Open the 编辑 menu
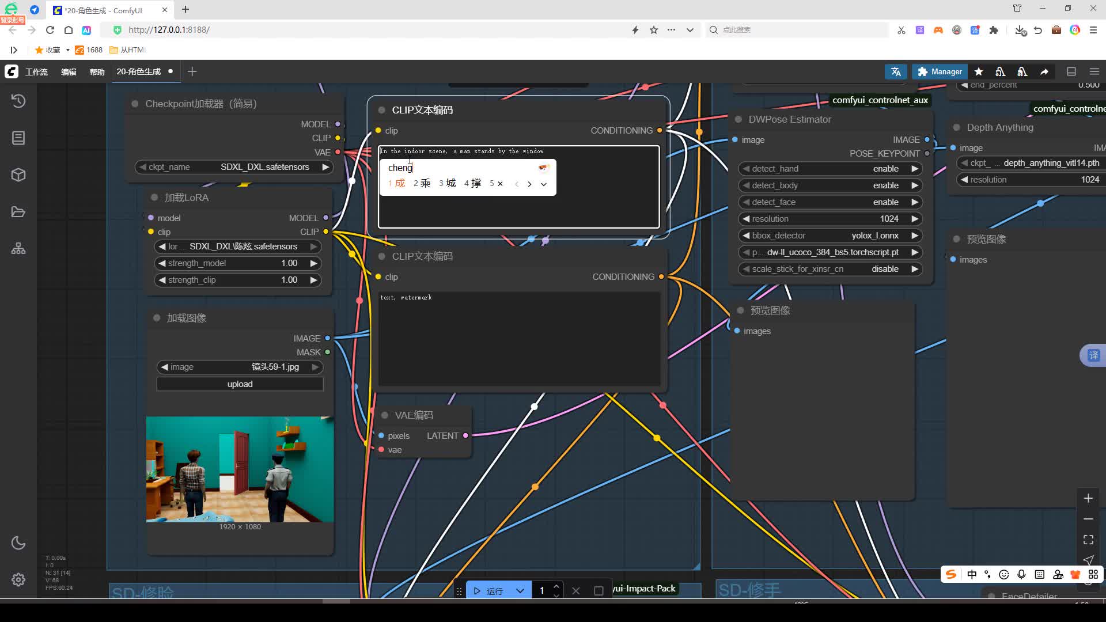This screenshot has width=1106, height=622. tap(69, 72)
